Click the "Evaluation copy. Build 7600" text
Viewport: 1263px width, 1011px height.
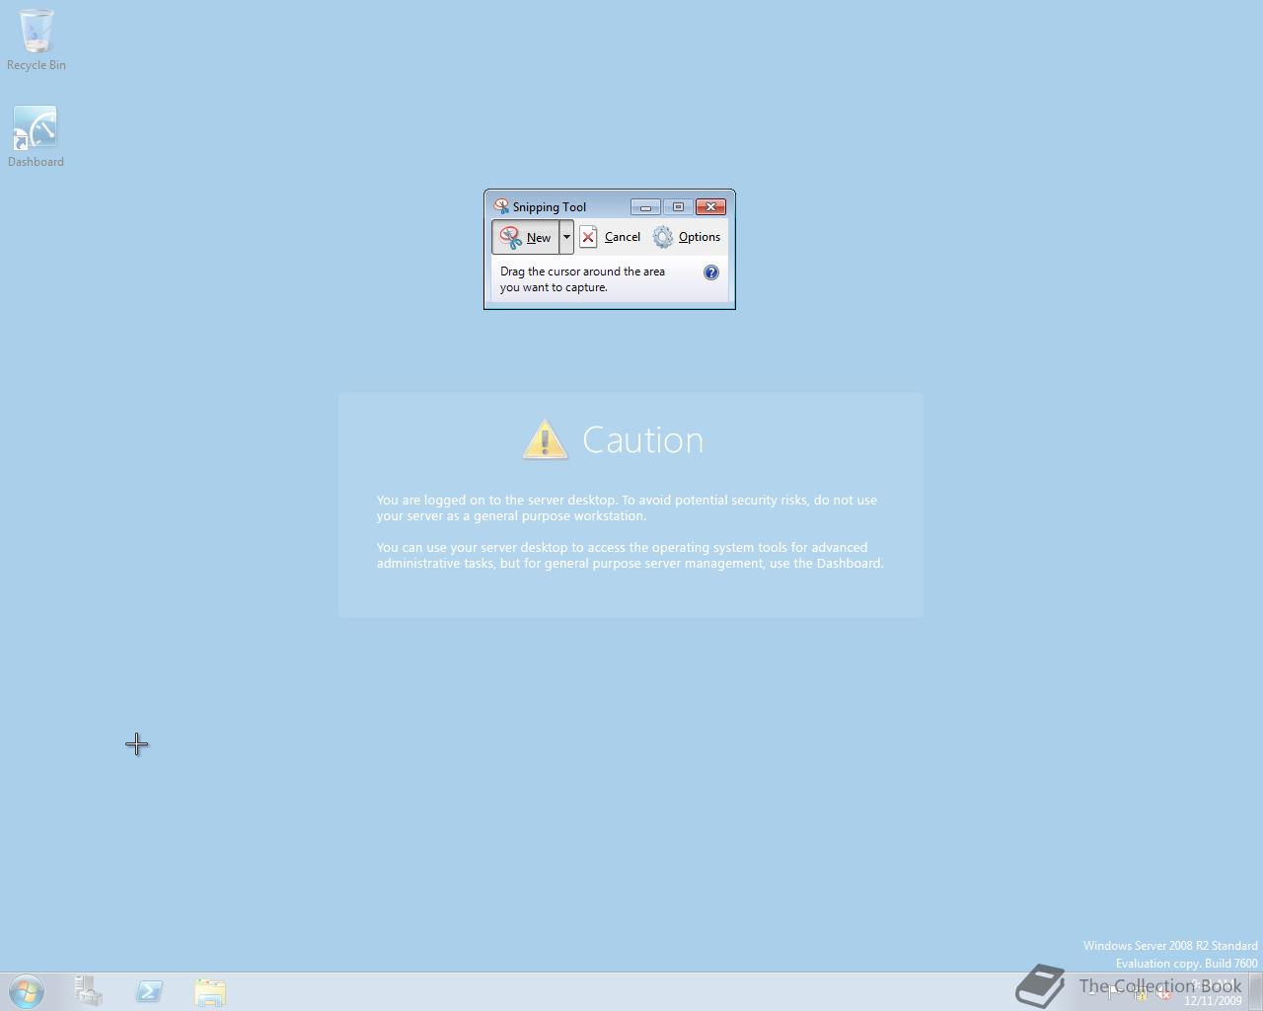[1186, 964]
